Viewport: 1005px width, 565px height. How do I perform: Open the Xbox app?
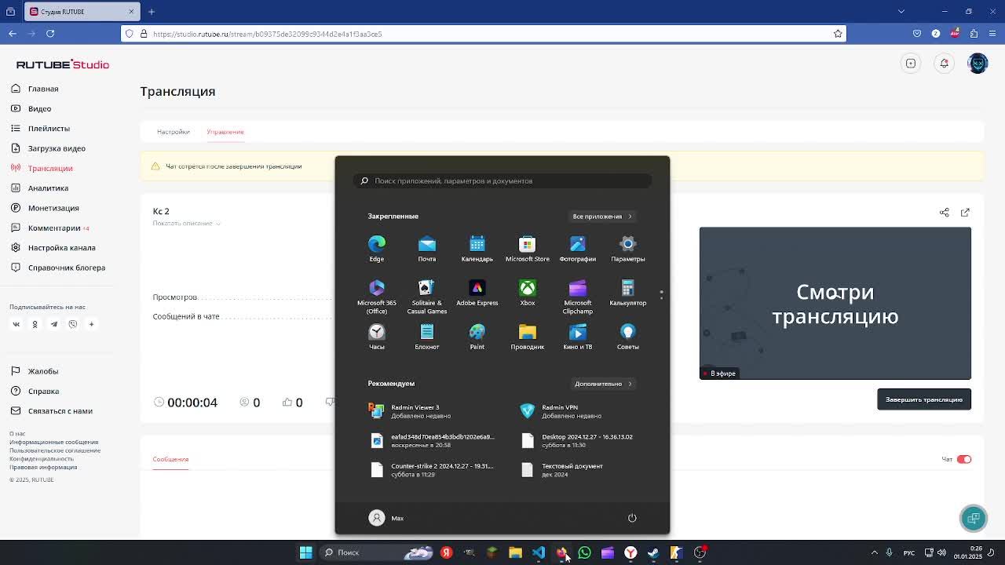[x=528, y=292]
